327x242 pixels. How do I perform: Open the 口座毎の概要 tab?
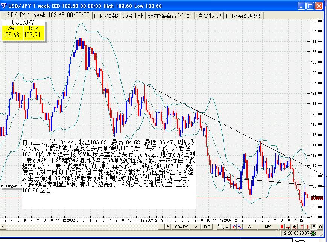(244, 16)
